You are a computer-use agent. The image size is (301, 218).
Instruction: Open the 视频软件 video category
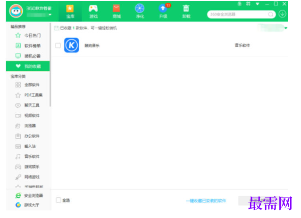coord(28,116)
